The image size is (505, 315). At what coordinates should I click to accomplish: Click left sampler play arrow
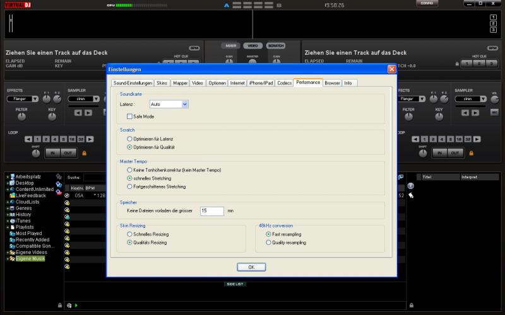coord(88,113)
